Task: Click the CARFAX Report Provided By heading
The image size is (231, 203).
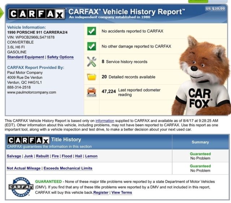Action: click(x=36, y=68)
